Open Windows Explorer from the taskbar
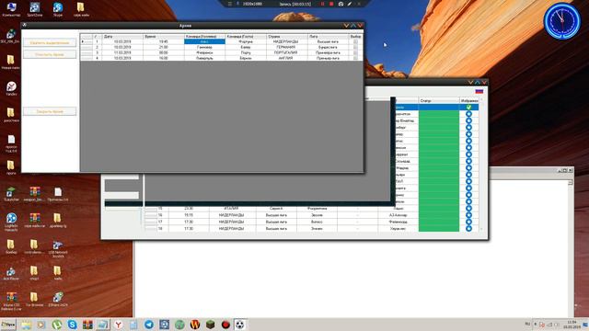 [27, 325]
